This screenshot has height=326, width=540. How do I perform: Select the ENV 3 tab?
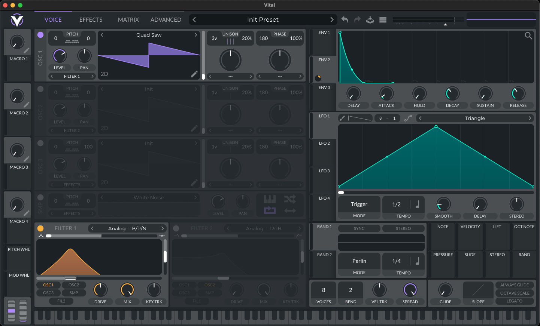[x=323, y=97]
